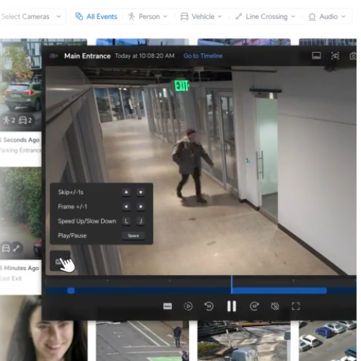This screenshot has height=361, width=361.
Task: Skip forward 10 seconds
Action: 254,306
